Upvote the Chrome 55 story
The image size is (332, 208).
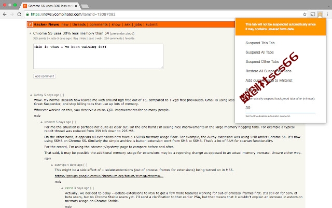30,33
